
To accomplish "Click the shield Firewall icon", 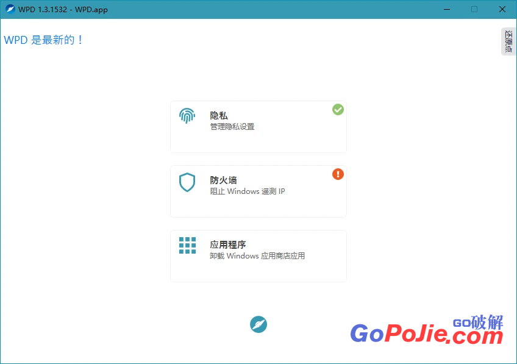I will pos(187,182).
